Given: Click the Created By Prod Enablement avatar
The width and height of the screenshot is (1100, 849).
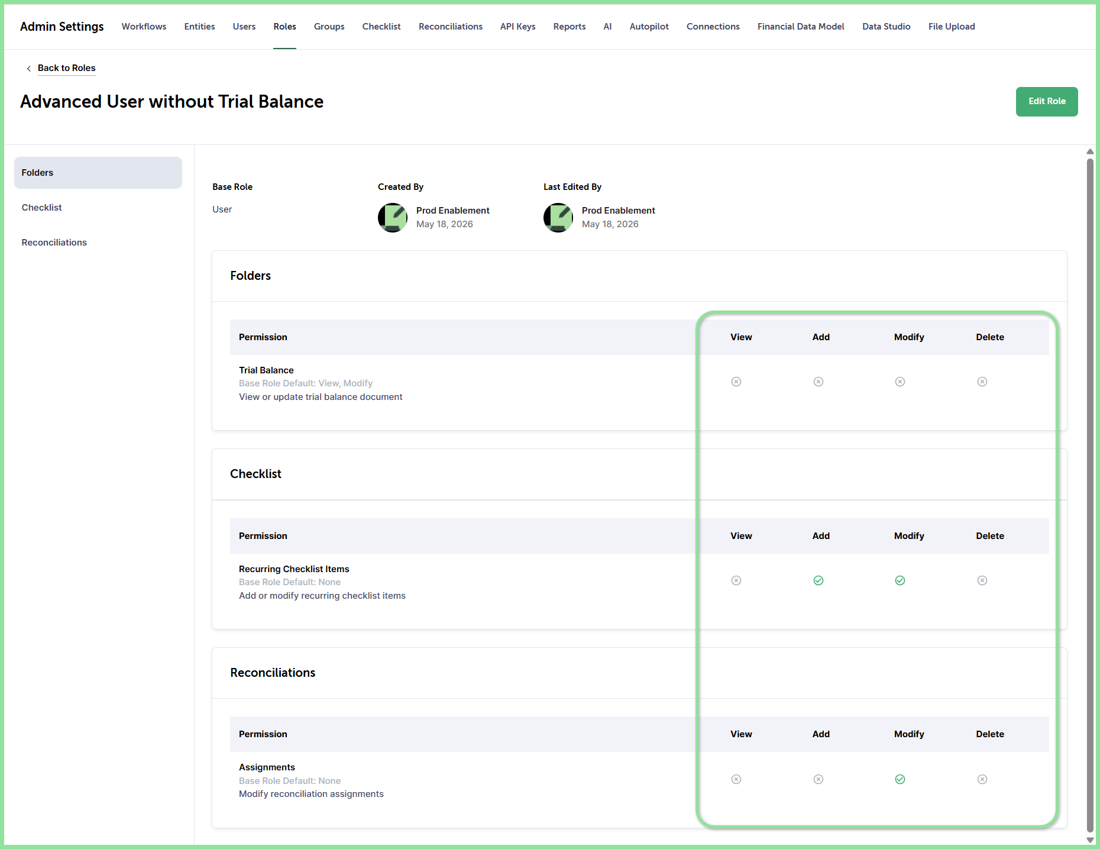Looking at the screenshot, I should [x=393, y=218].
